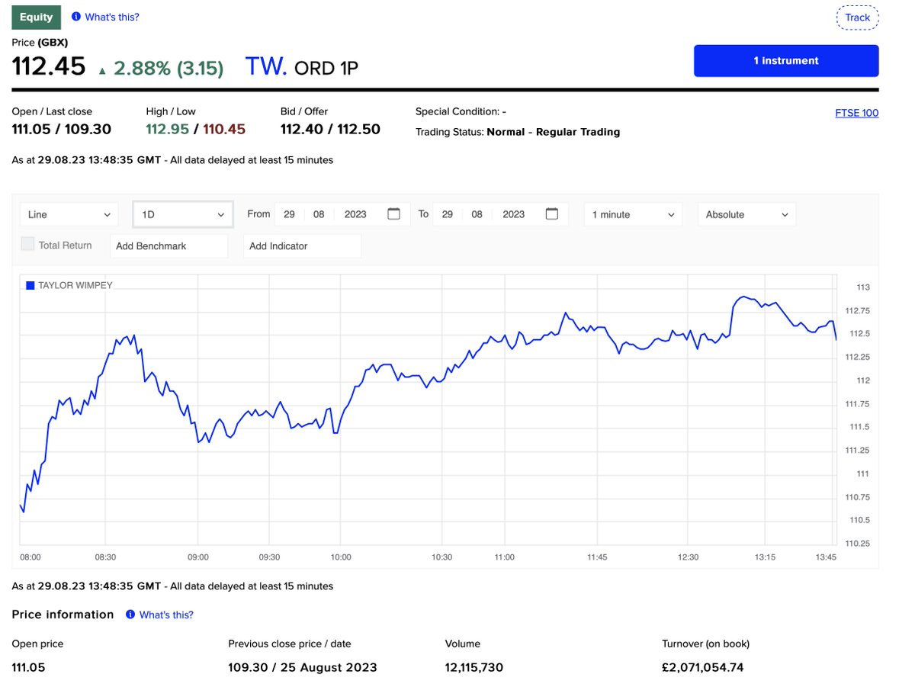Expand the 1 minute interval dropdown
The image size is (915, 690).
[634, 214]
